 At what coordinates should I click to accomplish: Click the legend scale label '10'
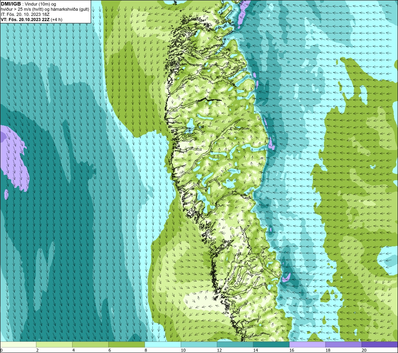183,350
